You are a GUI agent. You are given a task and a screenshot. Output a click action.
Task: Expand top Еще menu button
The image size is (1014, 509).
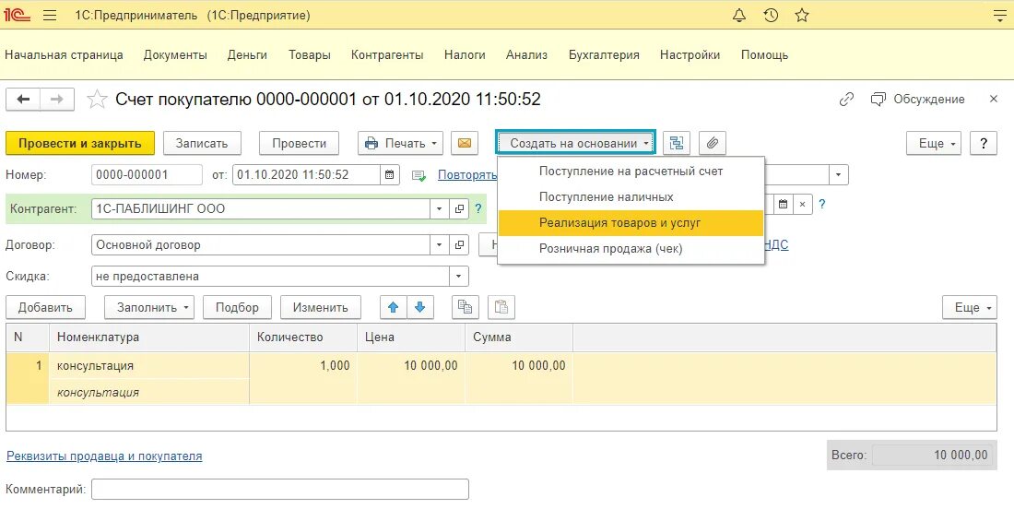[934, 143]
